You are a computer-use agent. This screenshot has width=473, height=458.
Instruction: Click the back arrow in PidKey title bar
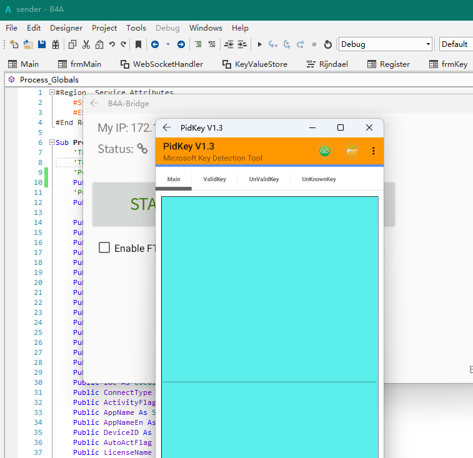(167, 127)
